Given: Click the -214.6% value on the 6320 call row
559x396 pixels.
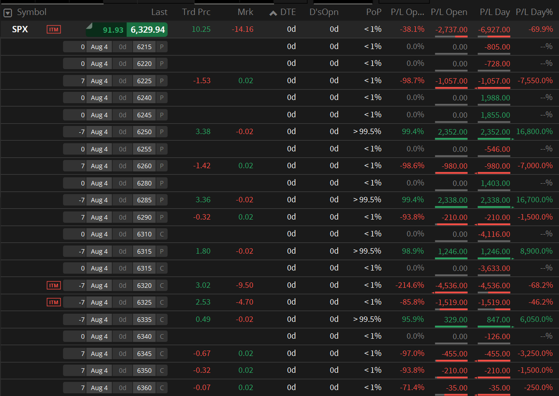Looking at the screenshot, I should (x=410, y=285).
